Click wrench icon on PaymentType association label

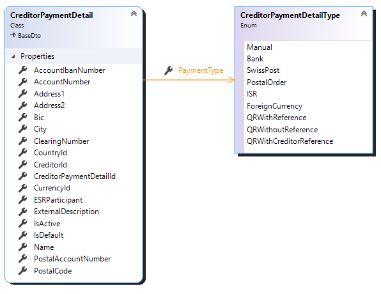pos(168,70)
